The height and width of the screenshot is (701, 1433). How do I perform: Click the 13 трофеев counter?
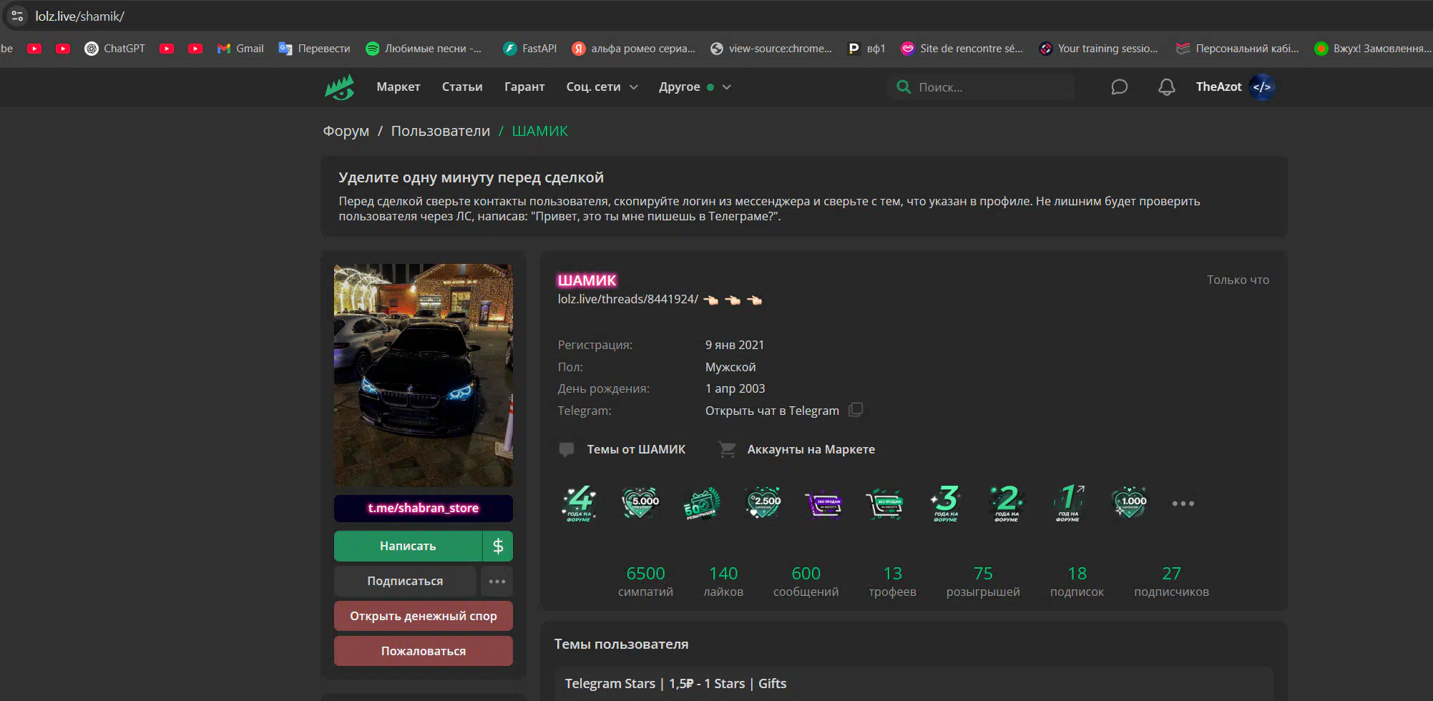tap(892, 582)
